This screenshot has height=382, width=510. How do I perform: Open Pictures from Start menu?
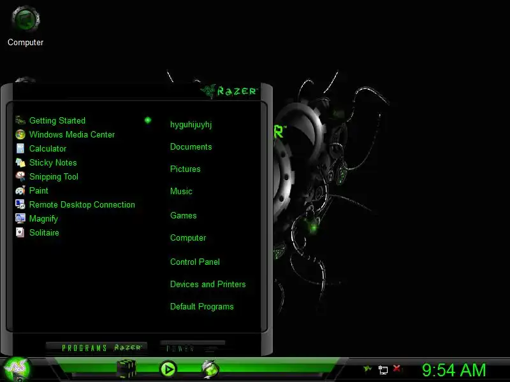click(x=186, y=169)
